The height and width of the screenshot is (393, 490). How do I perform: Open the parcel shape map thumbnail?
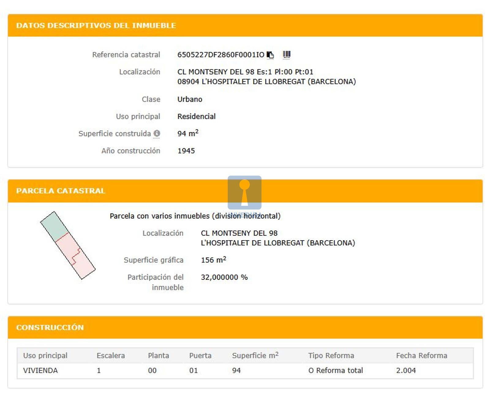68,245
